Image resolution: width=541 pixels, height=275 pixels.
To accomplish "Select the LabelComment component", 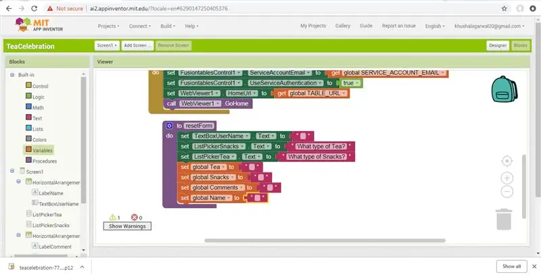I will click(x=51, y=247).
